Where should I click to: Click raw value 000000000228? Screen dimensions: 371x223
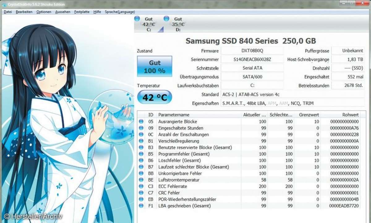[x=344, y=134]
